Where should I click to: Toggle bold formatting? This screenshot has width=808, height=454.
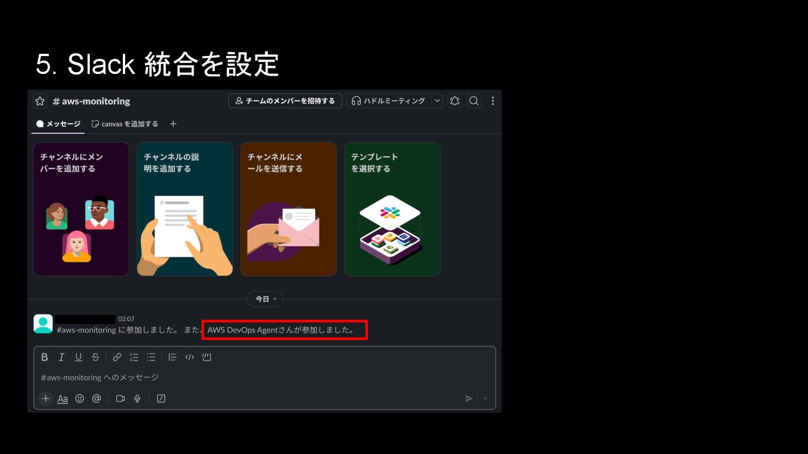(45, 357)
